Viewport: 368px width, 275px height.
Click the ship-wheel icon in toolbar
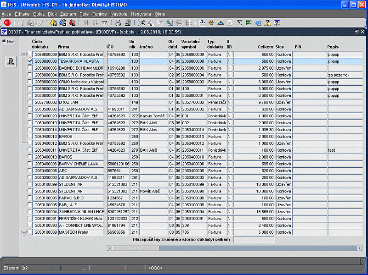pos(211,23)
